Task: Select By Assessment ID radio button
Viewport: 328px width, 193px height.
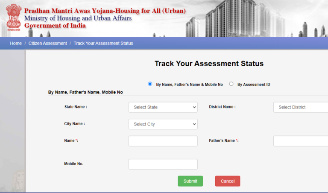Action: pyautogui.click(x=231, y=84)
